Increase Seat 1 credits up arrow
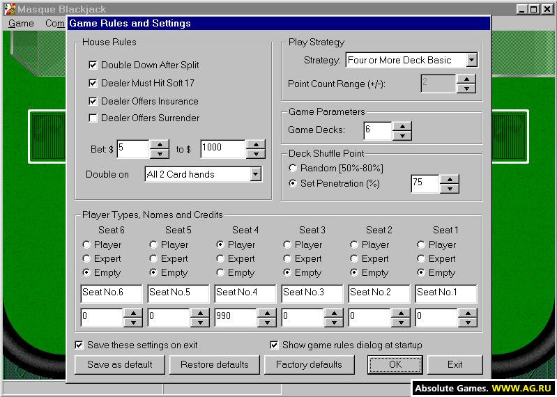This screenshot has height=397, width=557. coord(468,313)
